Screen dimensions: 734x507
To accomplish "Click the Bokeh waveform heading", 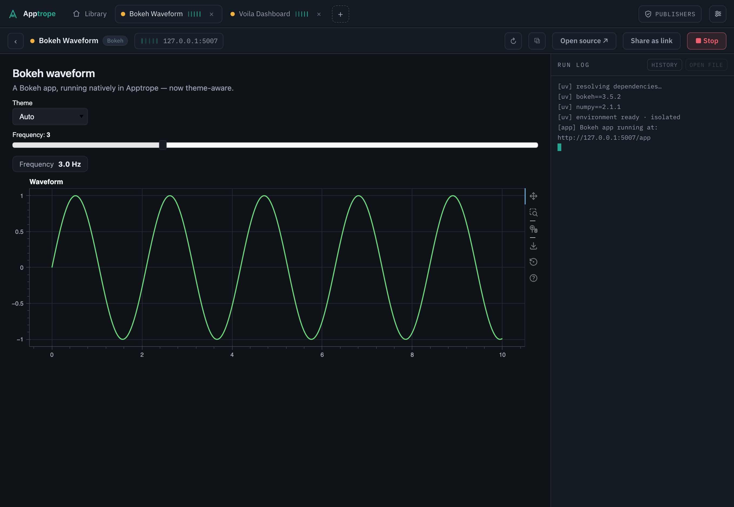I will (x=54, y=73).
